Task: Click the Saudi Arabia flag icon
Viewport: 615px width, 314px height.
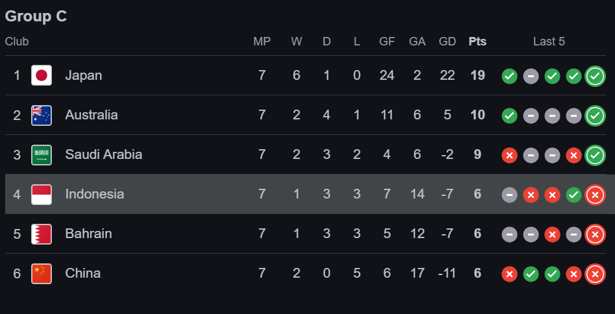Action: [x=42, y=155]
